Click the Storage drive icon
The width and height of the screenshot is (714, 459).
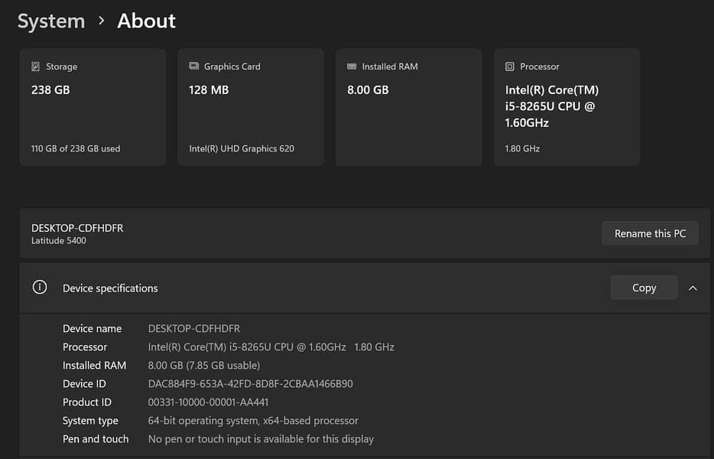[35, 67]
